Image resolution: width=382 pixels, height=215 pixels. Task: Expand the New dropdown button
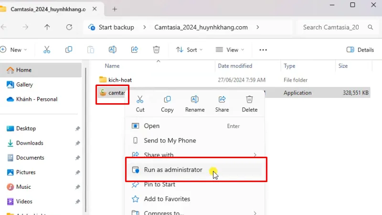coord(14,50)
